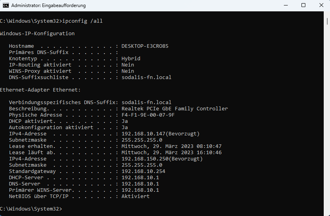Click the Realtek PCIe GbE Family Controller text
The height and width of the screenshot is (216, 330).
[175, 109]
